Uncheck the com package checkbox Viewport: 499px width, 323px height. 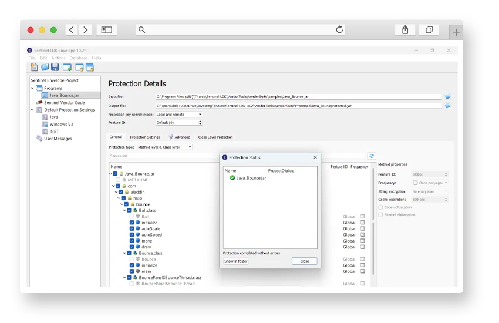tap(118, 186)
